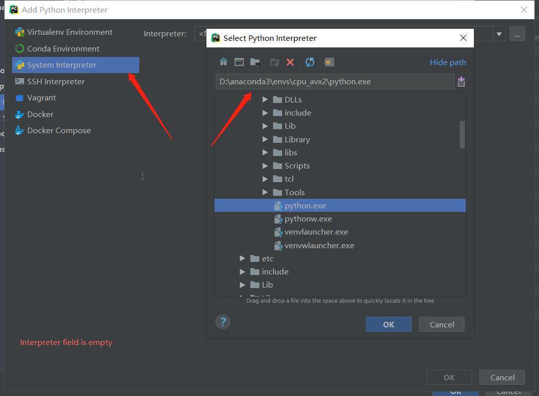Select the Tools folder row
539x396 pixels.
click(x=340, y=192)
